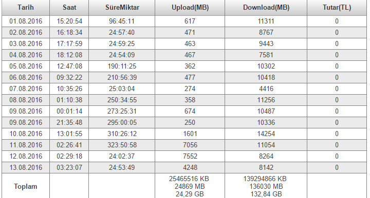Click the Tarih column header

click(x=26, y=8)
